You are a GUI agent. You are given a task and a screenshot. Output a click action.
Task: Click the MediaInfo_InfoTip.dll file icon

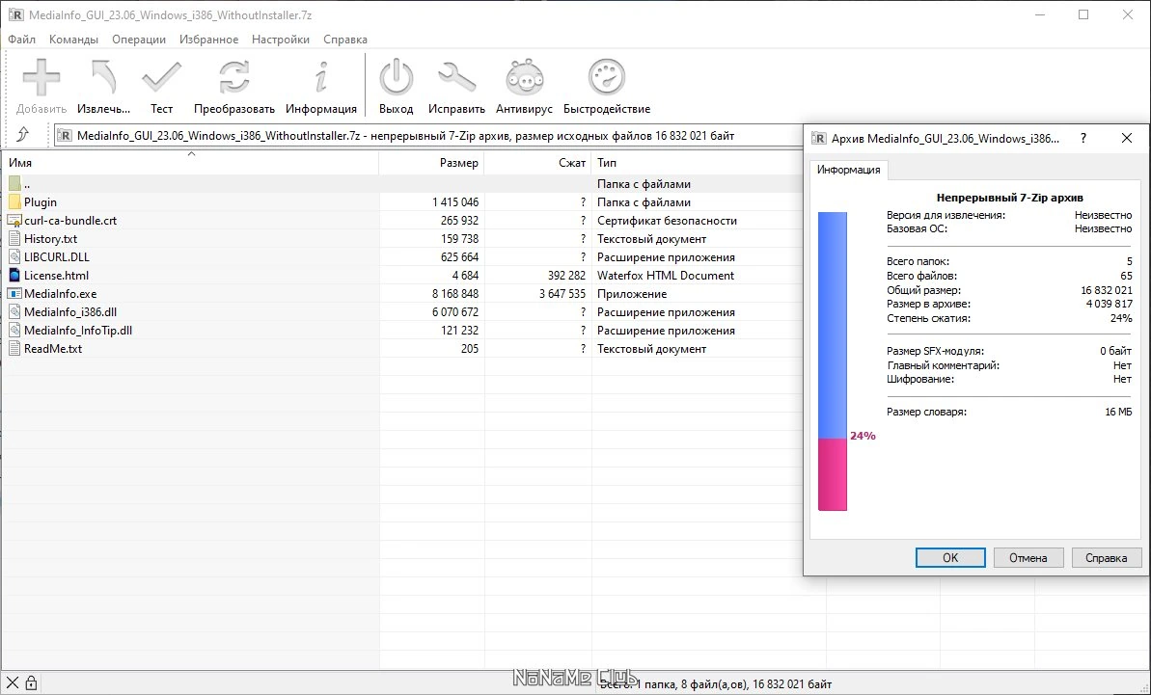[14, 330]
